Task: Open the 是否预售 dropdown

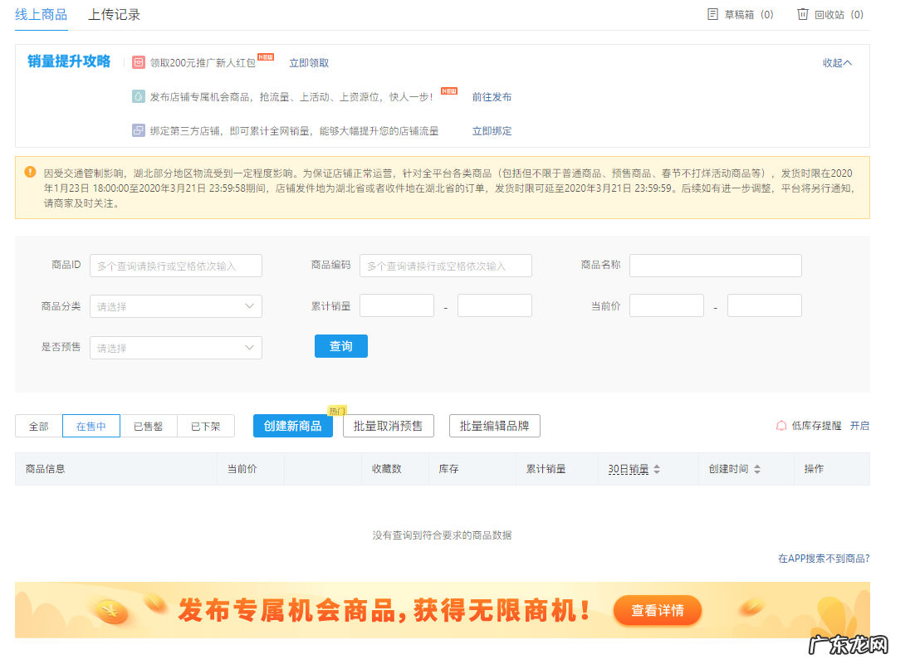Action: (175, 346)
